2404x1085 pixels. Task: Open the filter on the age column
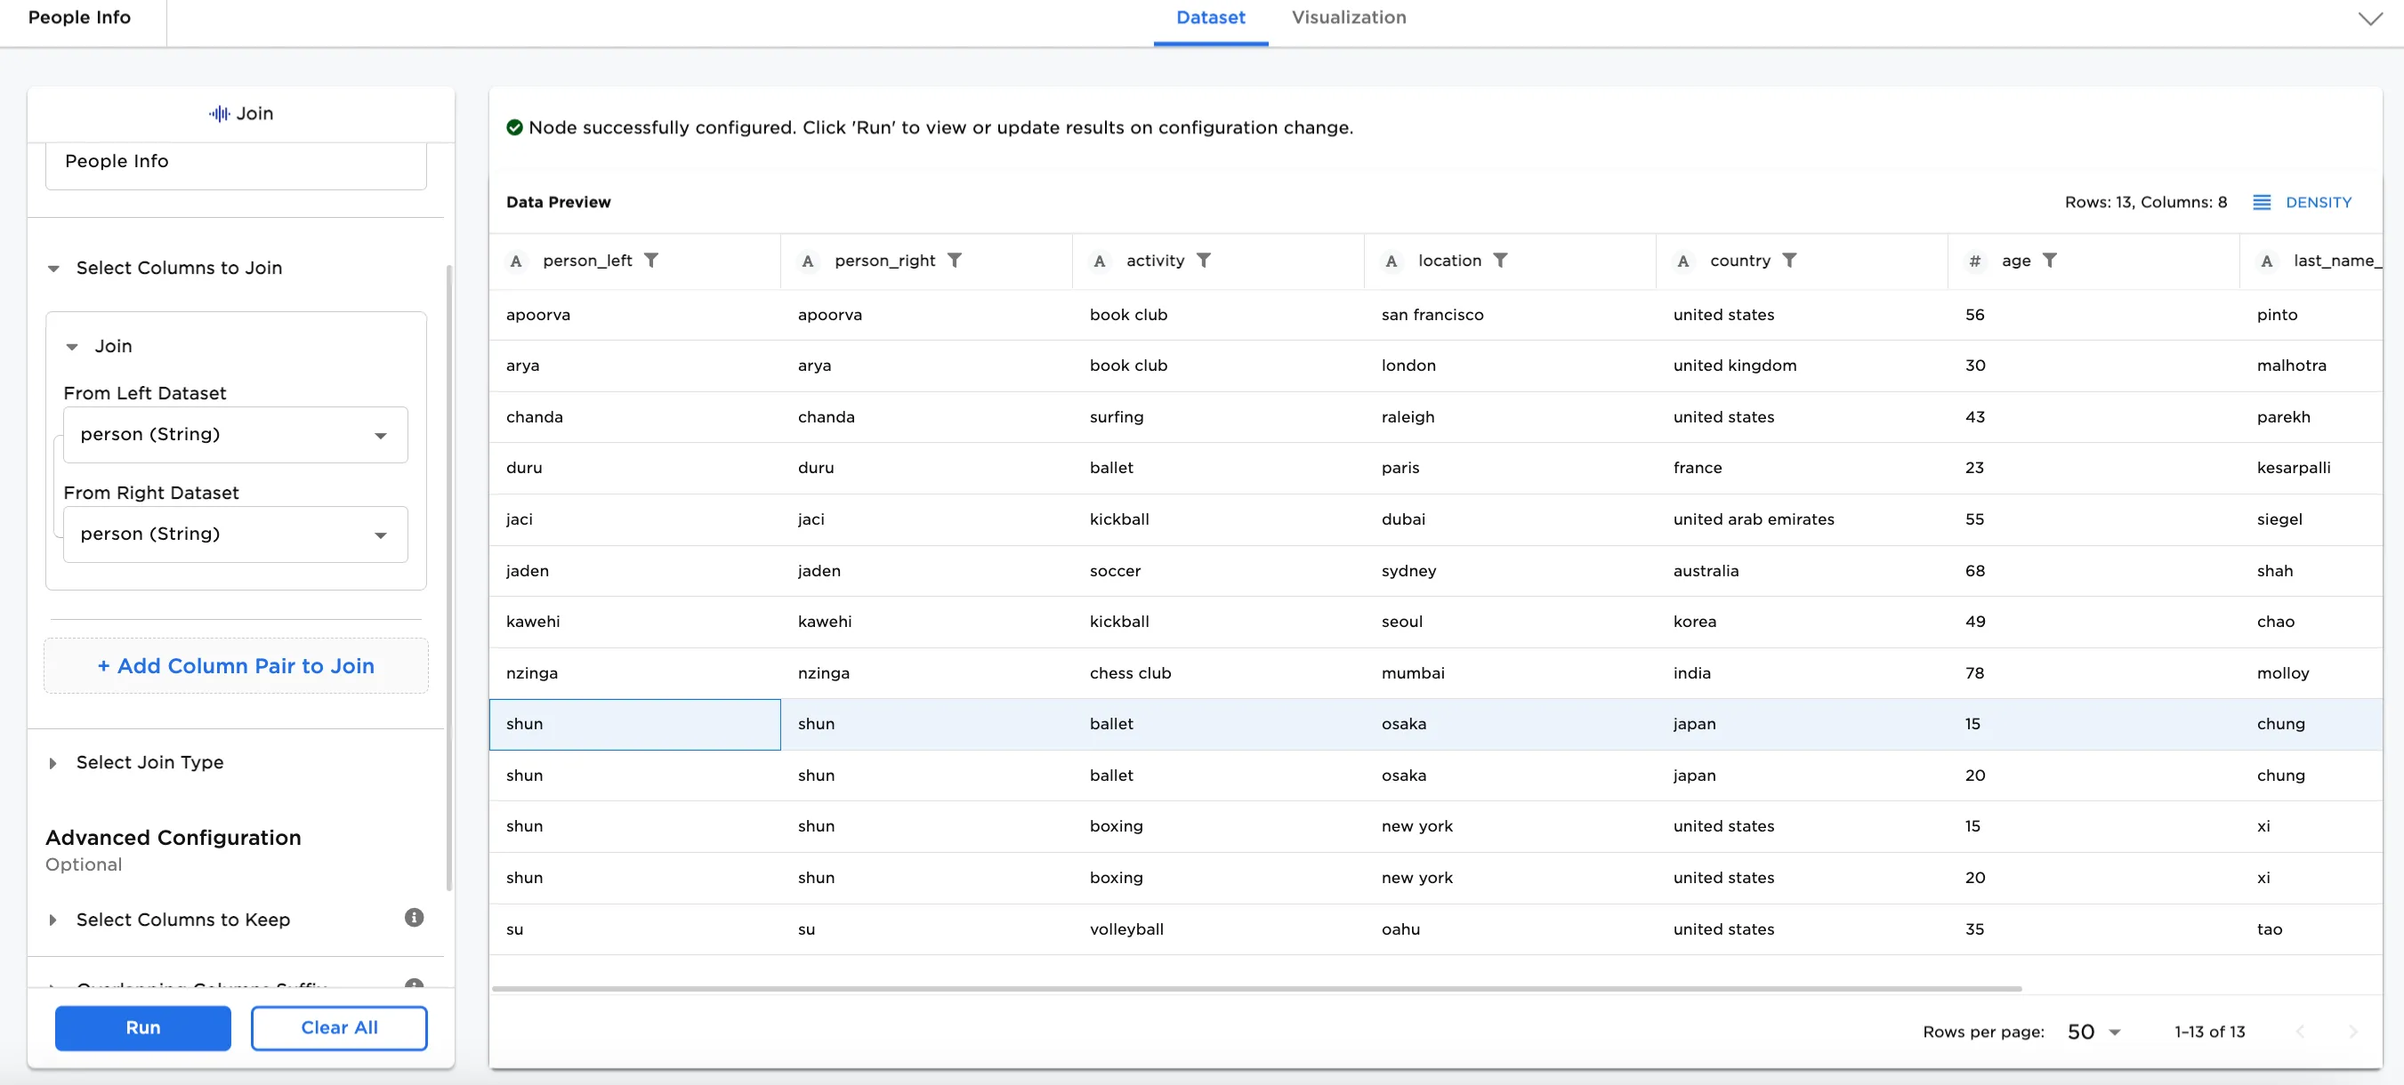2050,261
